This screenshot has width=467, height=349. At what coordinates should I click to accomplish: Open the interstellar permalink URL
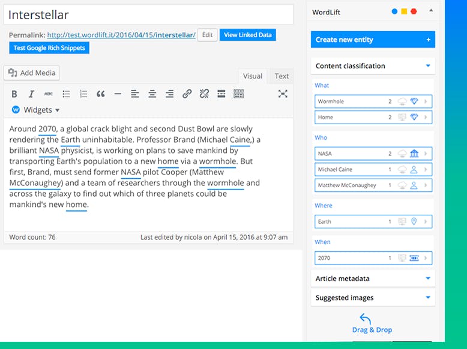click(x=121, y=35)
